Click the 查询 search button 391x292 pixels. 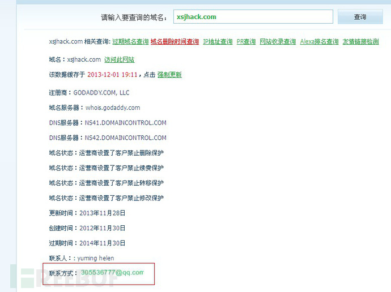[360, 16]
